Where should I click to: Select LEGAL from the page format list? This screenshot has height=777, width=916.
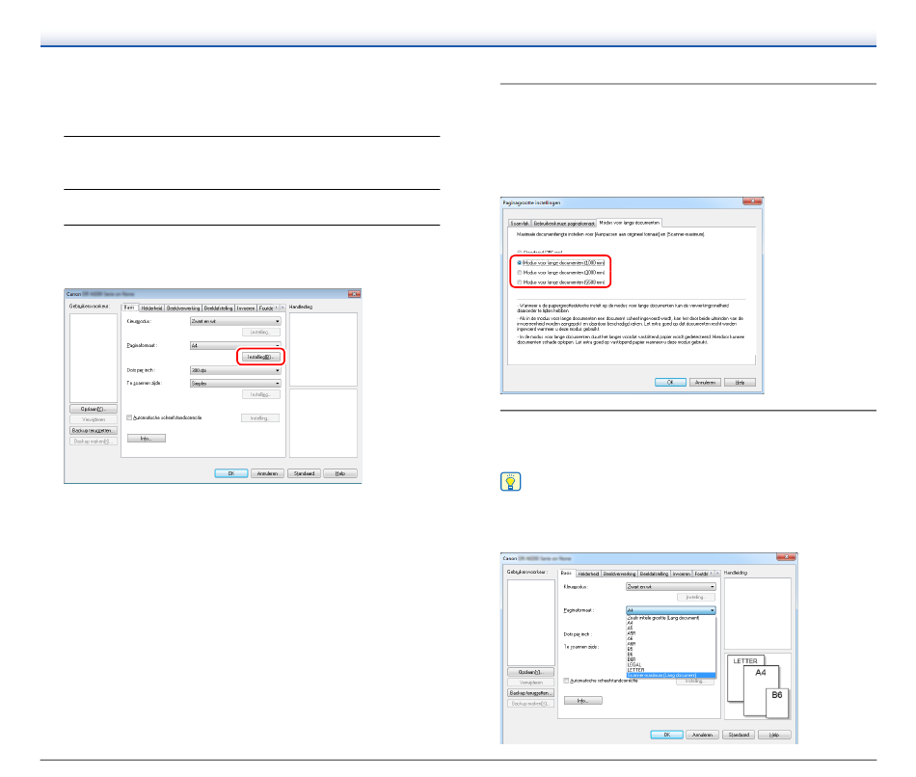635,665
